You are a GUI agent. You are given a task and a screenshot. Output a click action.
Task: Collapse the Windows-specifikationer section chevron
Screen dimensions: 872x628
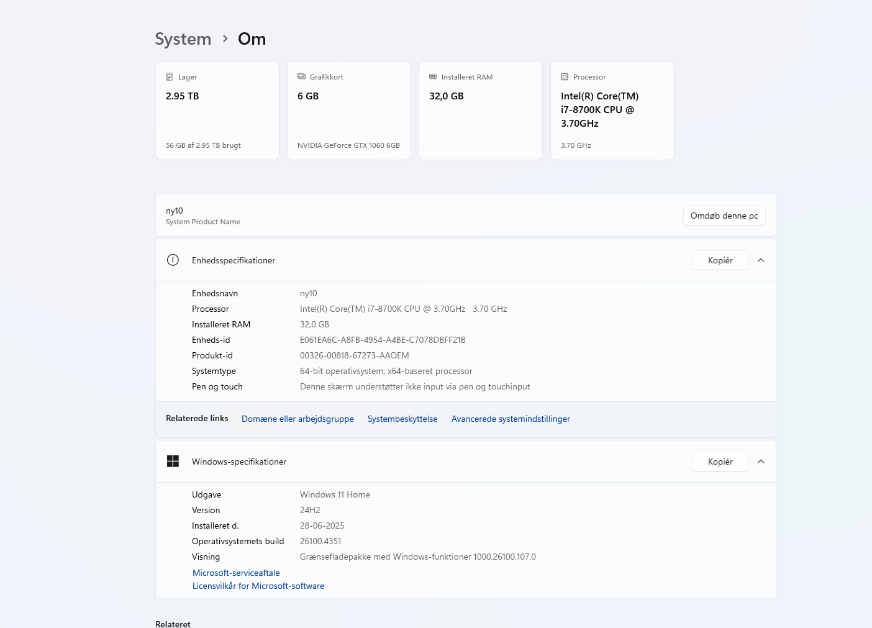pos(761,462)
